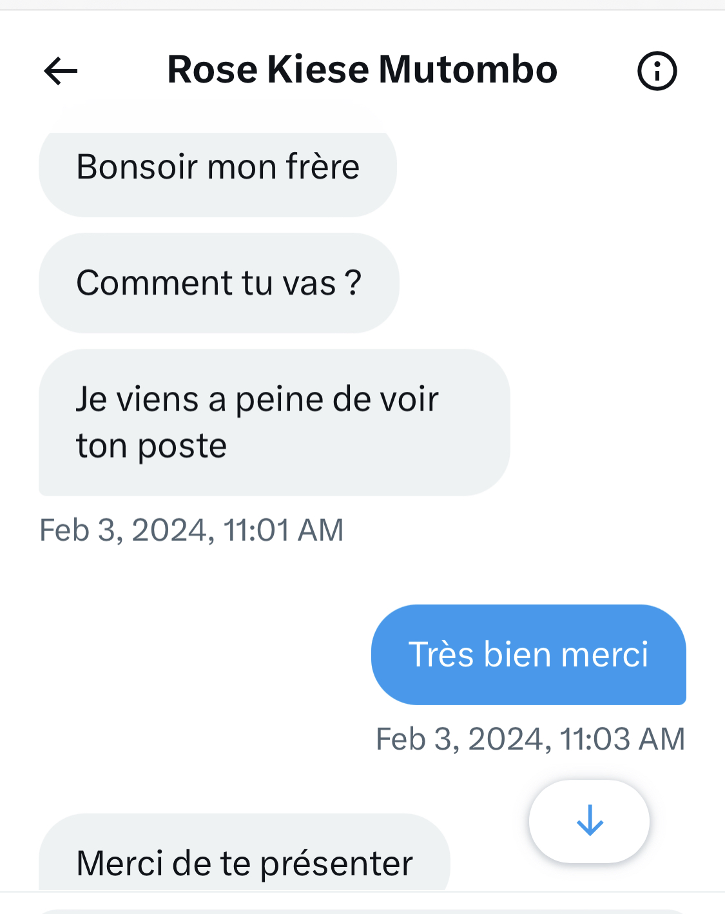Screen dimensions: 725x914
Task: Open conversation info via circled i icon
Action: 657,70
